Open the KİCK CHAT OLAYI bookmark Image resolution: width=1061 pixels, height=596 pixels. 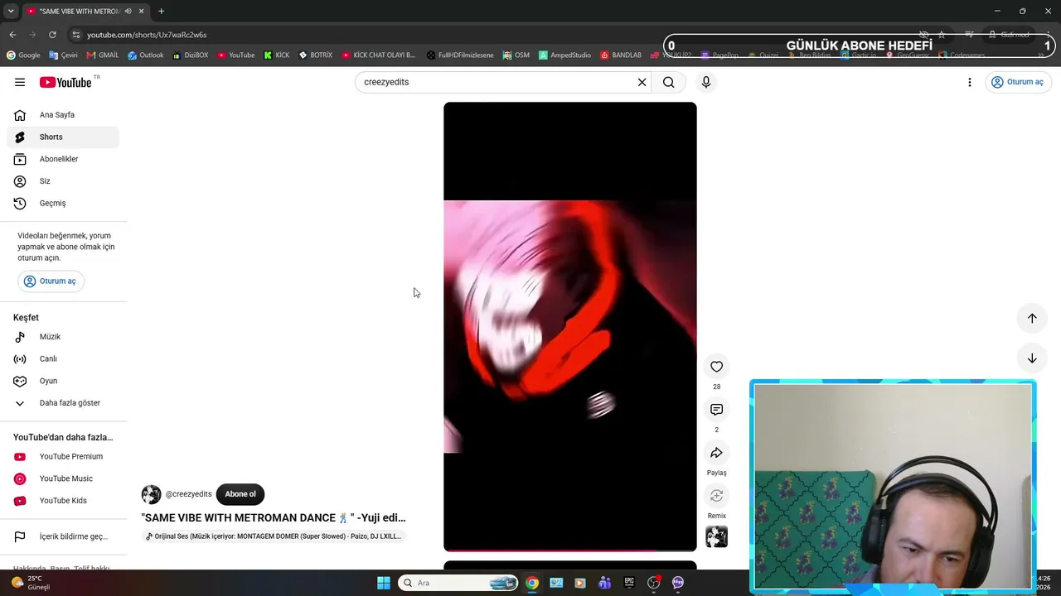click(378, 55)
